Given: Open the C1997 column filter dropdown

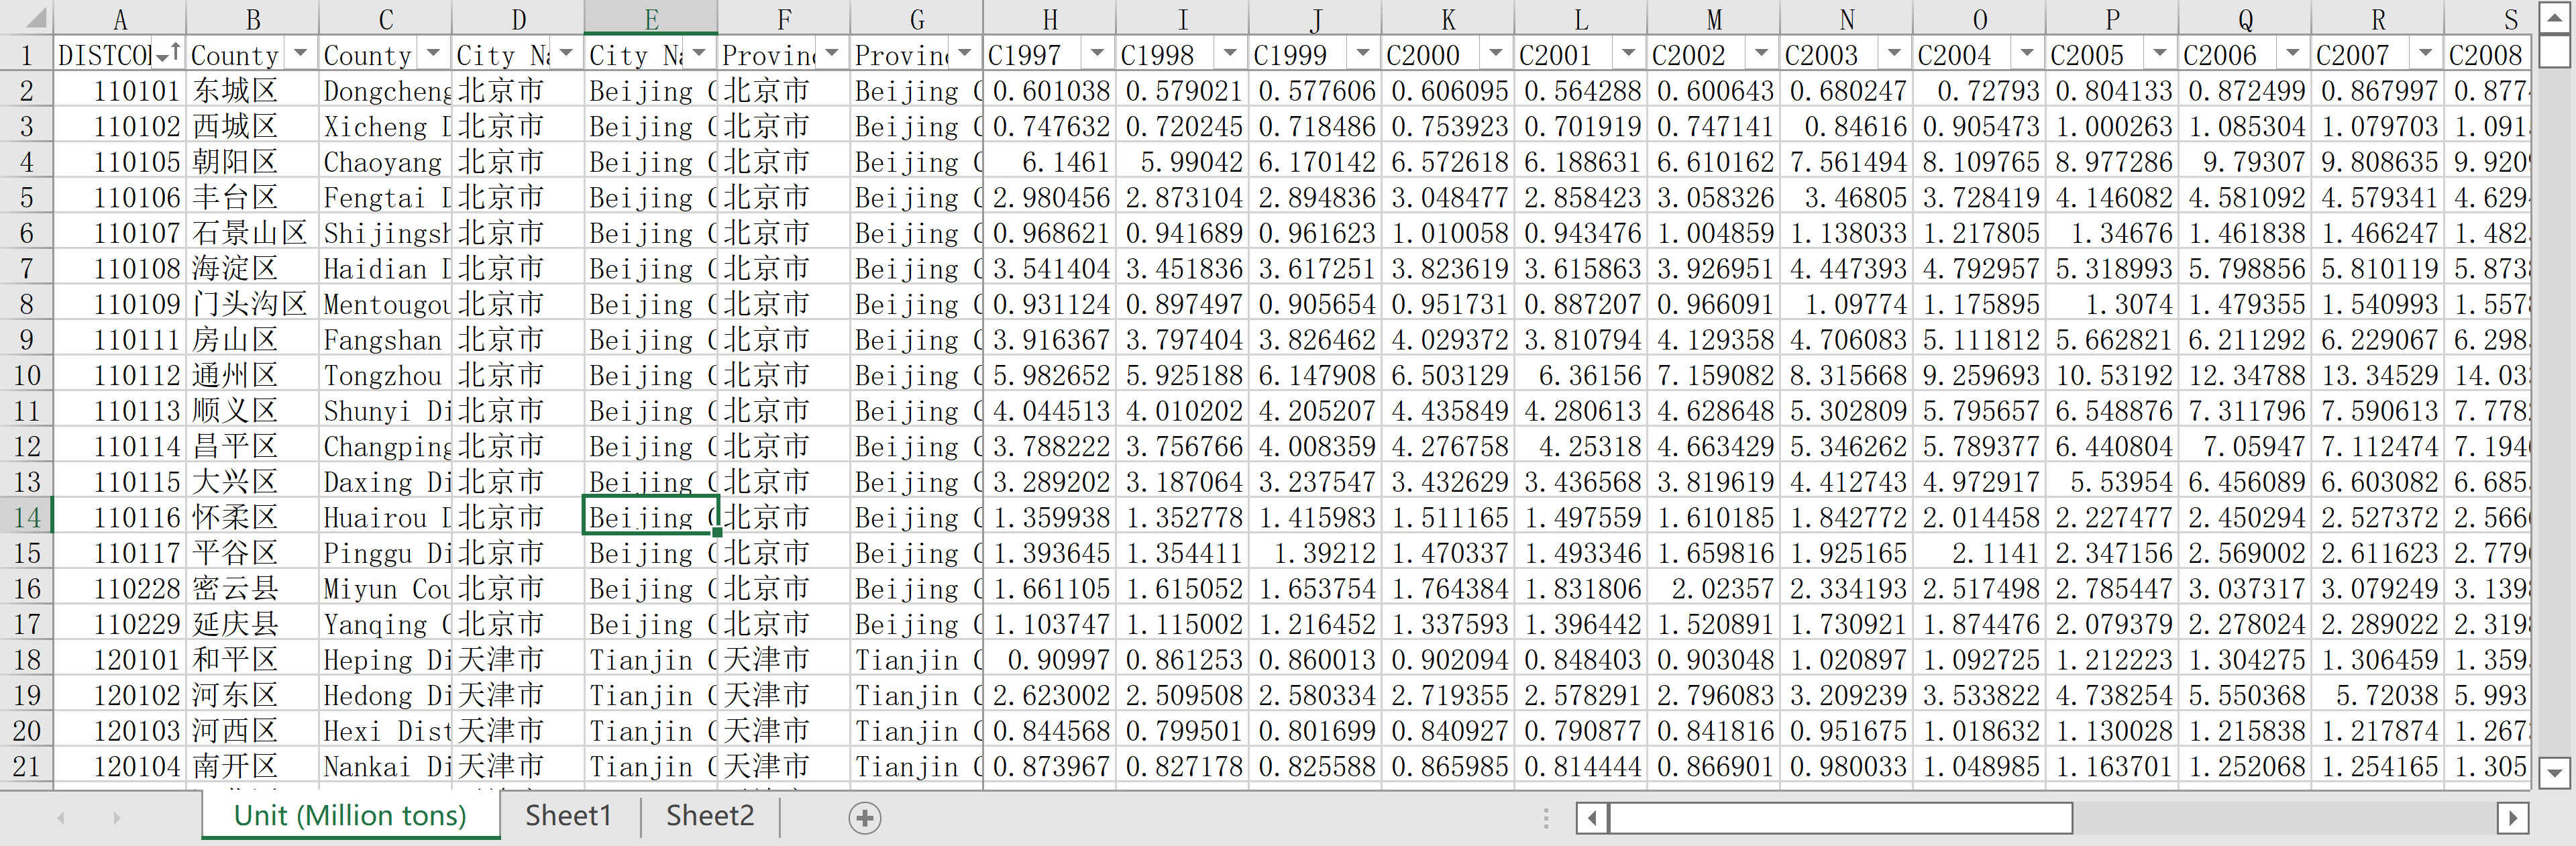Looking at the screenshot, I should pos(1099,54).
